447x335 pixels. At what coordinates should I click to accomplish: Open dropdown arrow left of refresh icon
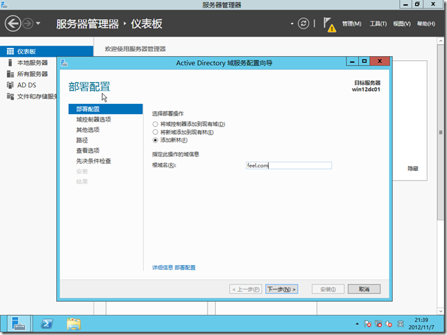(x=292, y=24)
